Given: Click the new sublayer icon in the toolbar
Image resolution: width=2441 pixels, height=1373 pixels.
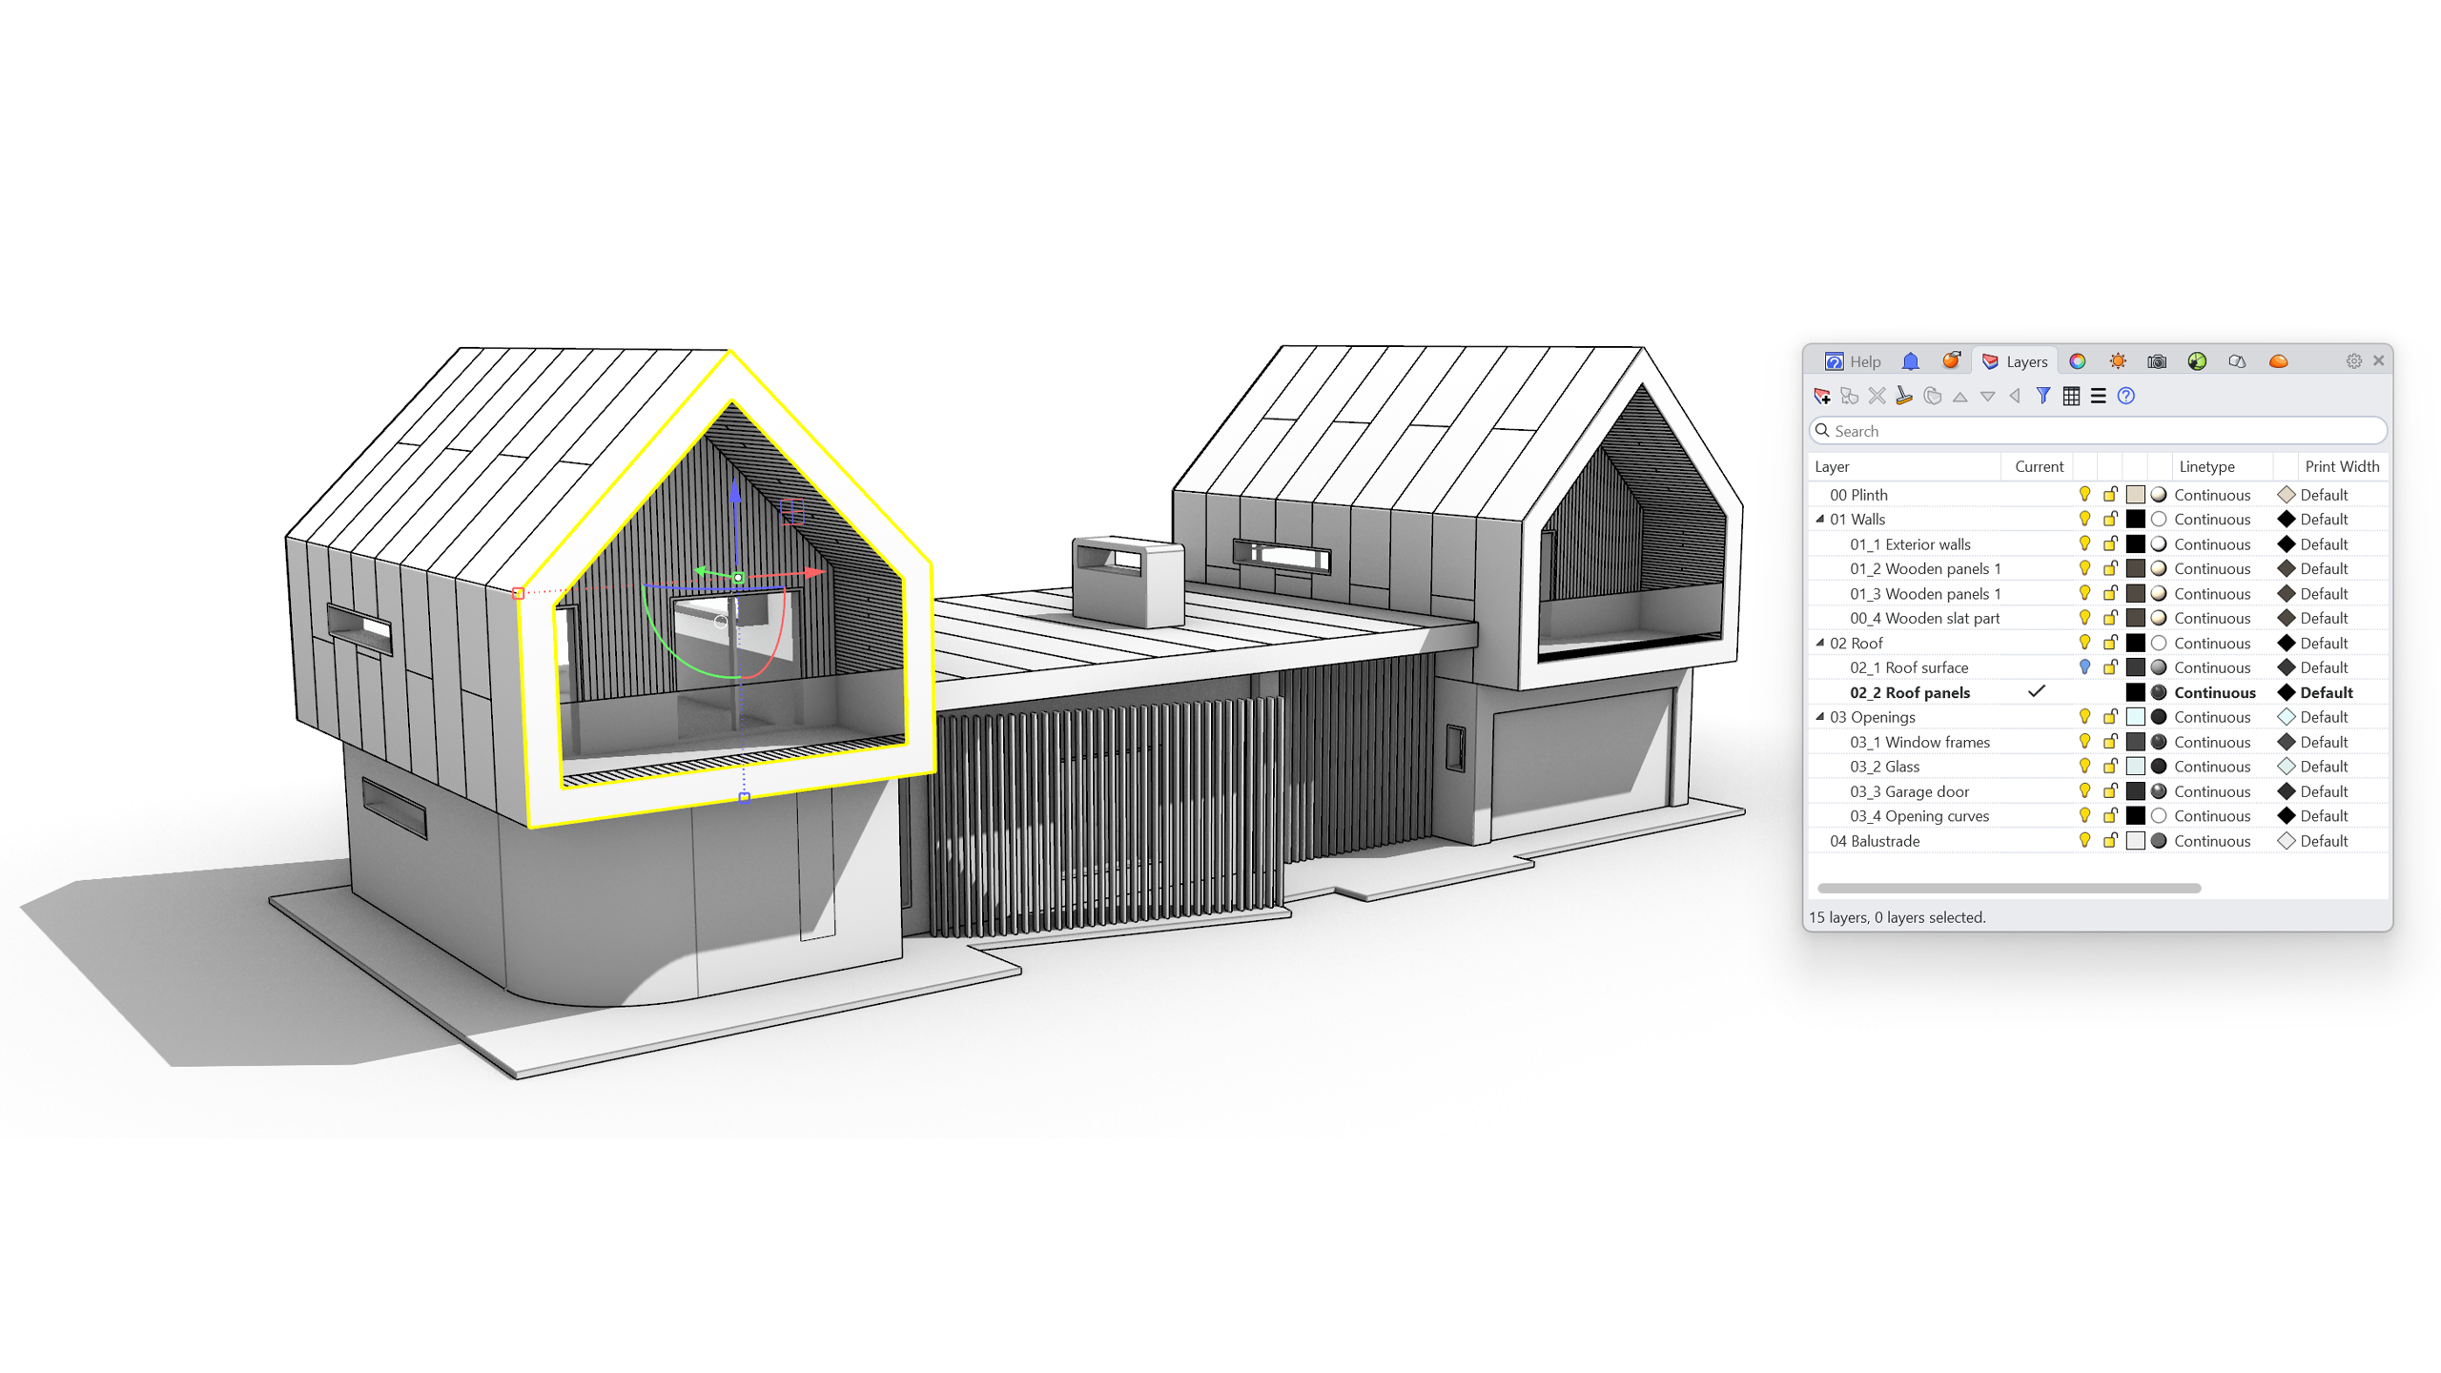Looking at the screenshot, I should pos(1850,396).
